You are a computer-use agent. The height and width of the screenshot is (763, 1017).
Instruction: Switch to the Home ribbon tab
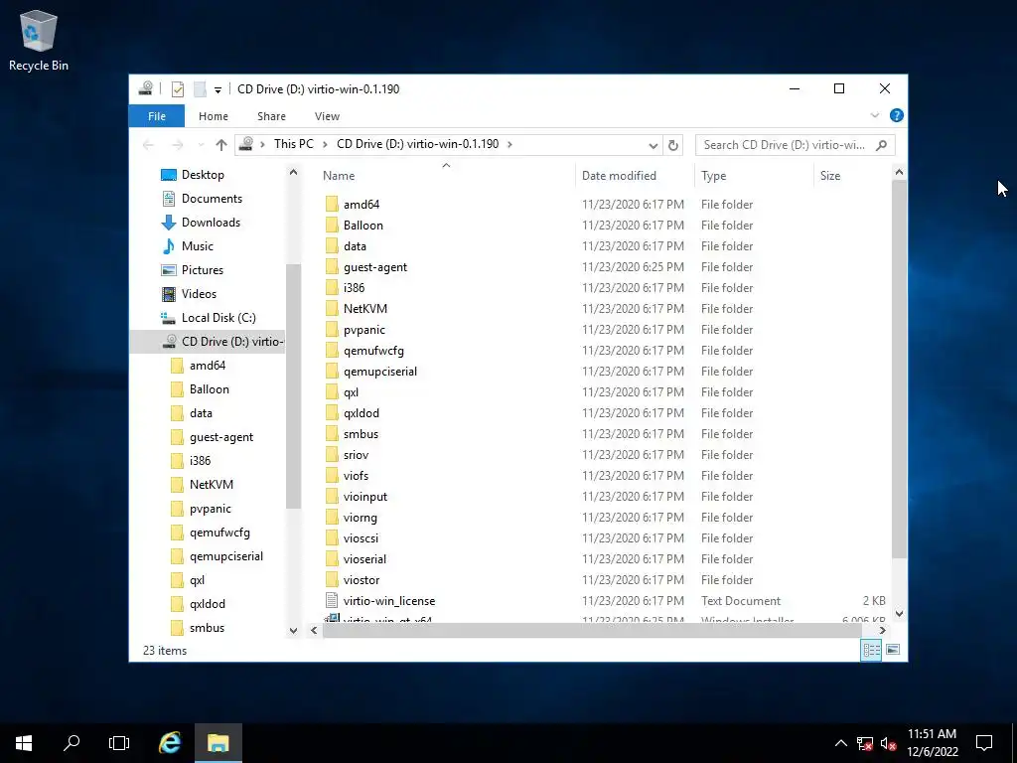pos(214,116)
